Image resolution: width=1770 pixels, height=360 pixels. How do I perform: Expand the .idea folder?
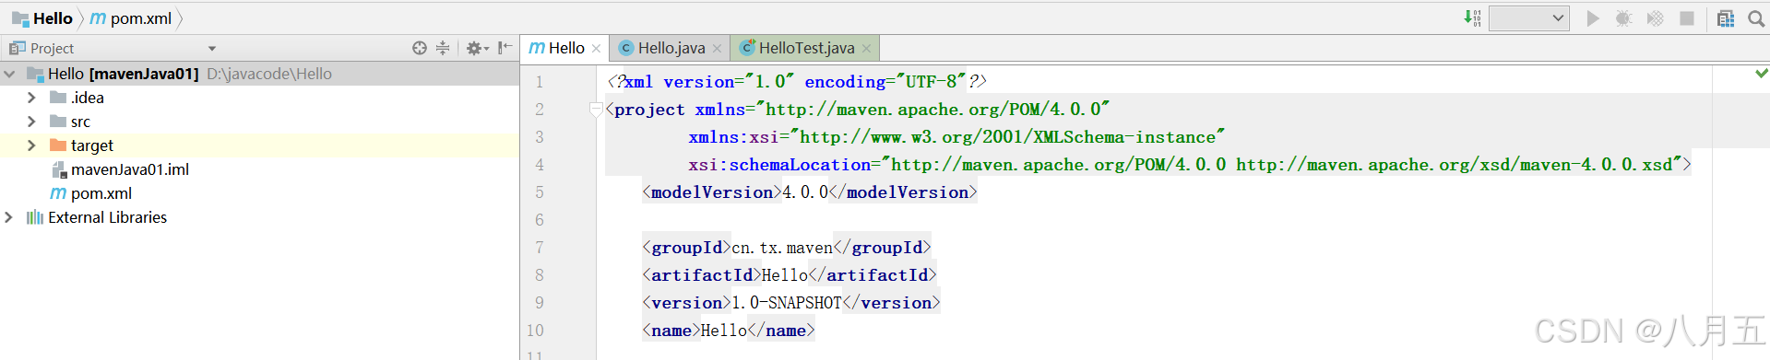tap(31, 98)
